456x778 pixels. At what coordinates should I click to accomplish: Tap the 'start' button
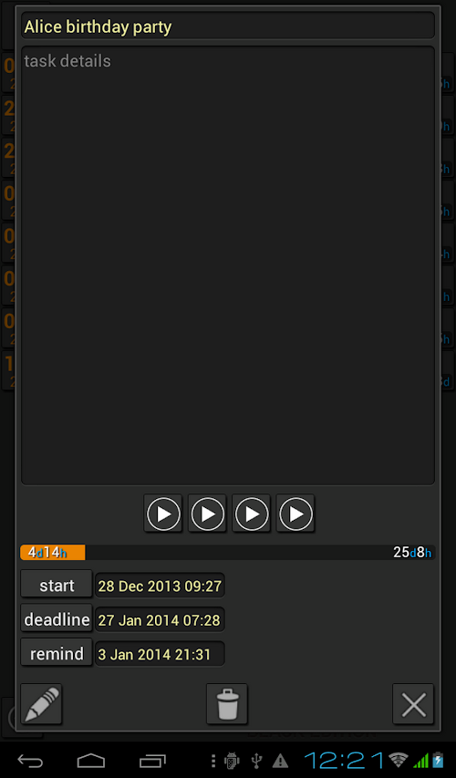(x=57, y=585)
